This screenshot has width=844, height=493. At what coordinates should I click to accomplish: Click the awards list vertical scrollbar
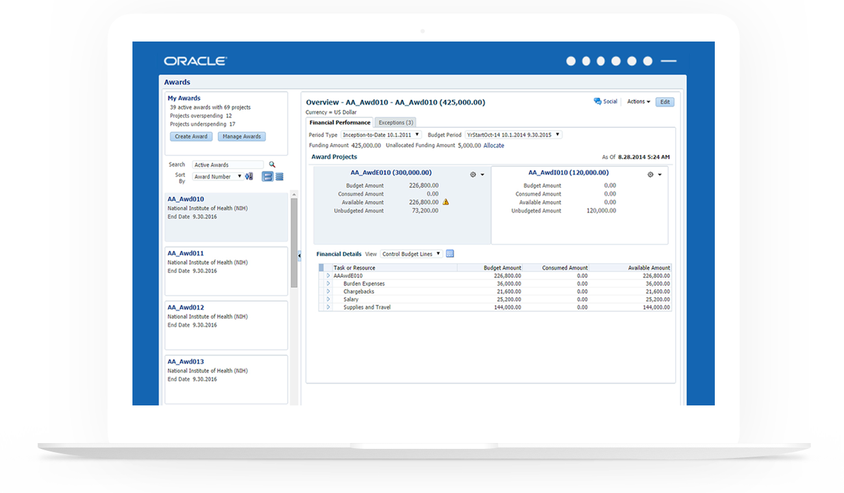294,240
